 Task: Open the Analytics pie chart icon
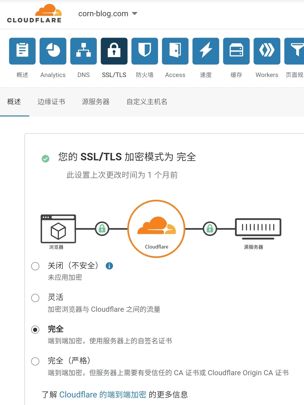[x=53, y=51]
